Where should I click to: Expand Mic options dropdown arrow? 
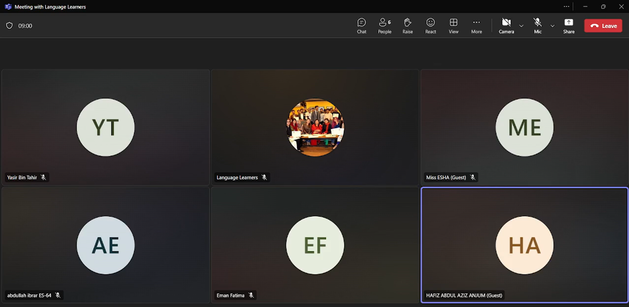(552, 26)
